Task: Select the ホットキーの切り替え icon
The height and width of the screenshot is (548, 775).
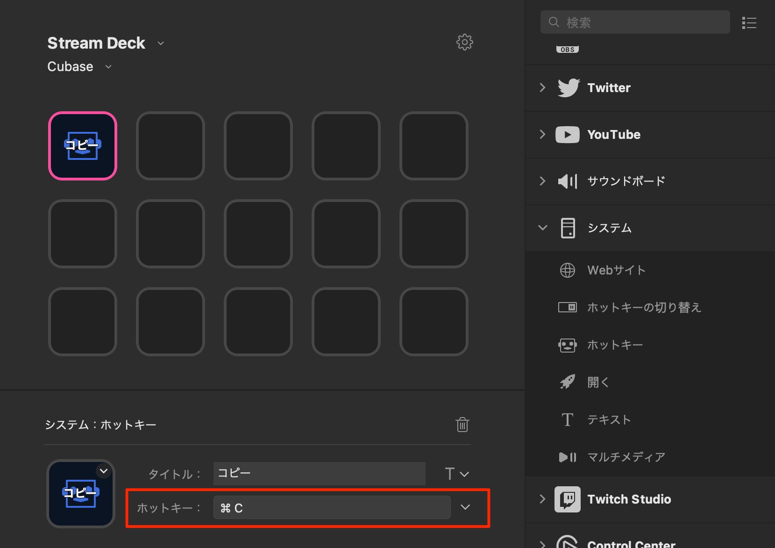Action: (568, 307)
